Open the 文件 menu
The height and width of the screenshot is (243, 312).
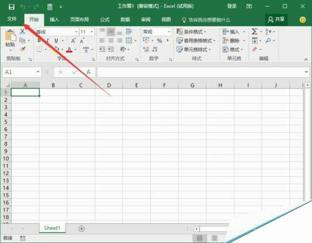[12, 19]
